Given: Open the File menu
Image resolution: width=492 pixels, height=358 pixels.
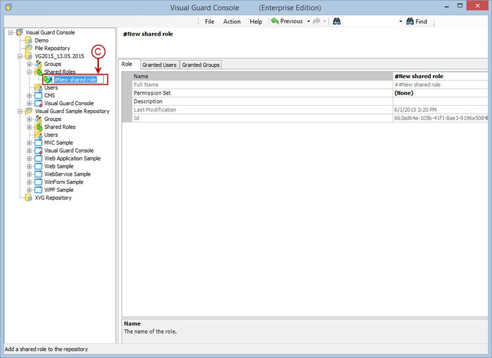Looking at the screenshot, I should click(209, 22).
